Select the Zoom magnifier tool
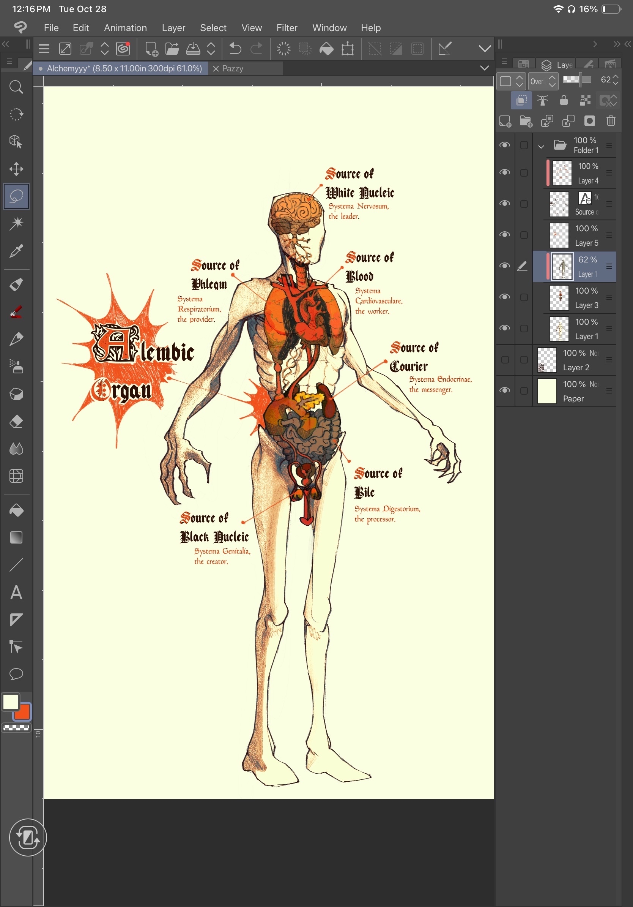 click(16, 87)
